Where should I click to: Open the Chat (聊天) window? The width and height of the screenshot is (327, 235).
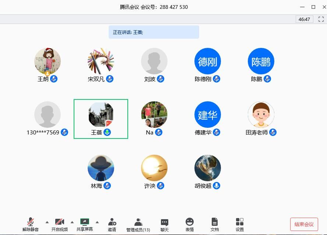pyautogui.click(x=165, y=224)
